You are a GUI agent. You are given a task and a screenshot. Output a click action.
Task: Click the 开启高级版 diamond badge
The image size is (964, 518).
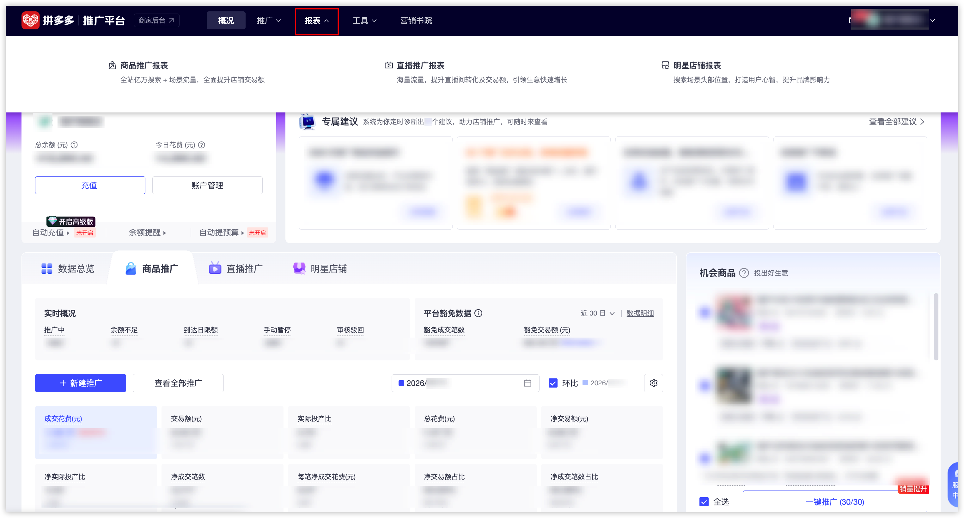coord(71,221)
